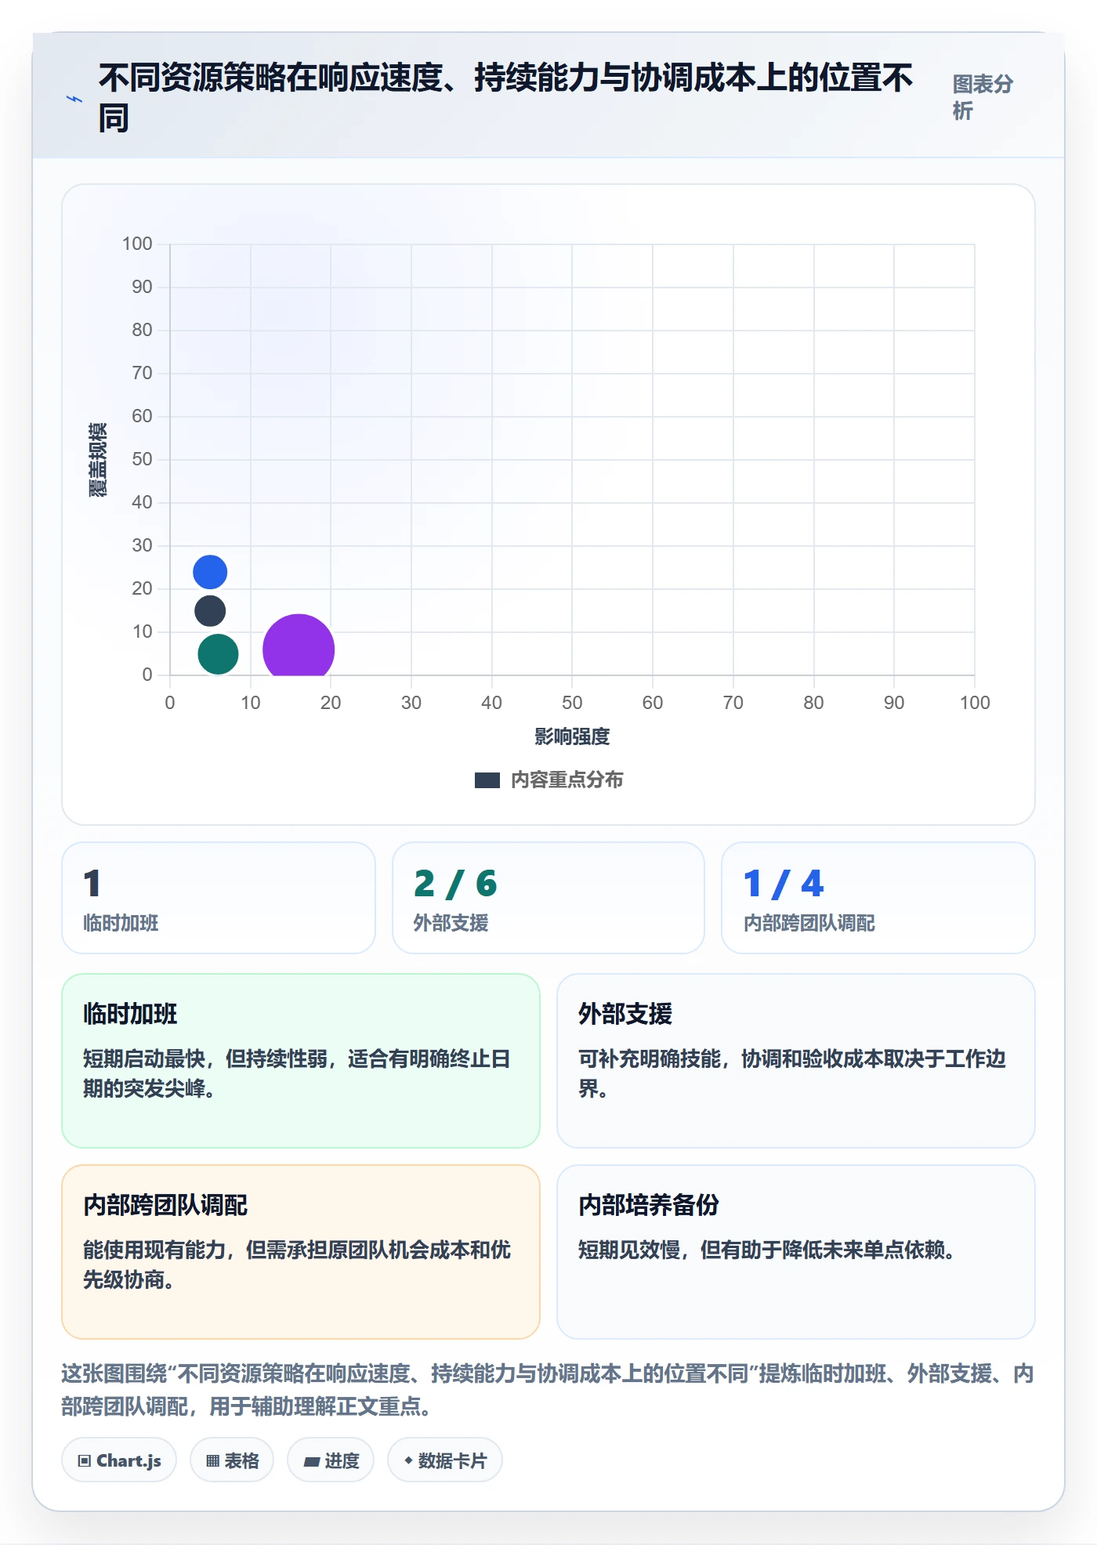Click the 外部支援 card heading
Viewport: 1097px width, 1545px height.
point(625,1014)
